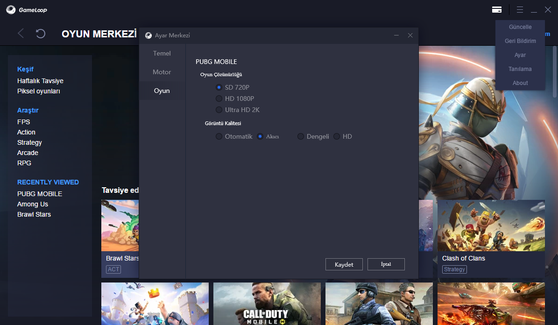Click the main page vertical scrollbar

pos(555,71)
